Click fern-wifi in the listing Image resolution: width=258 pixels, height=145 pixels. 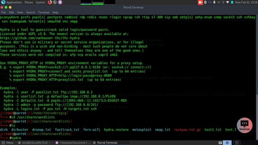coord(92,130)
